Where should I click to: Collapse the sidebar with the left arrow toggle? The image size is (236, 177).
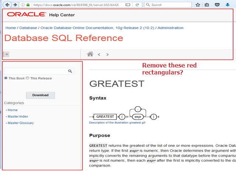click(x=7, y=54)
